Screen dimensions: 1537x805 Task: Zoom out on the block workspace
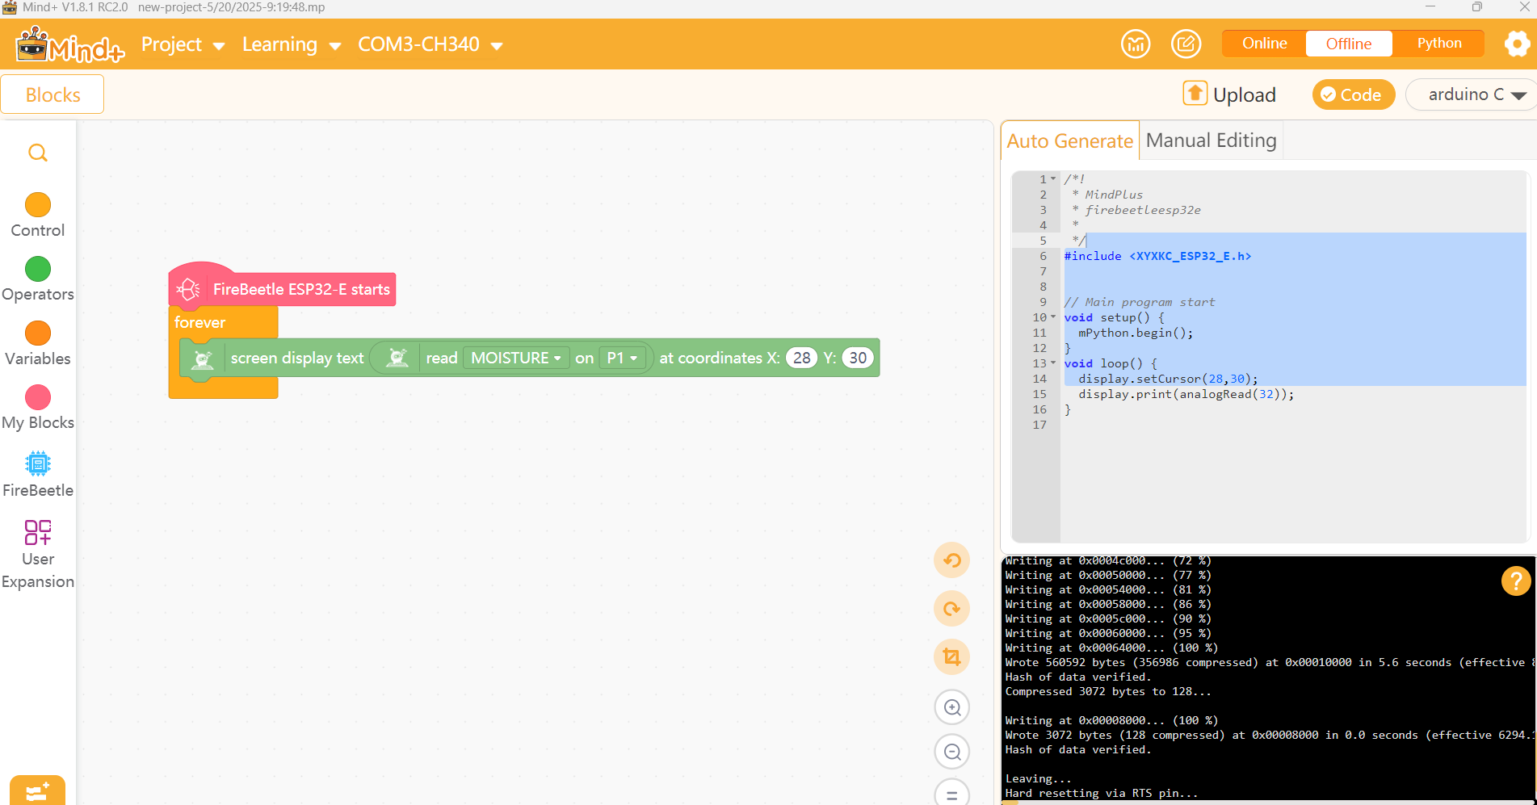click(x=952, y=753)
